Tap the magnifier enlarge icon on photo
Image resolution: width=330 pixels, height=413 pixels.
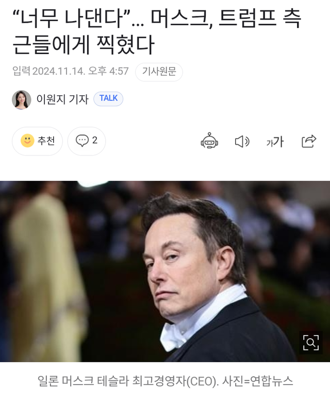311,342
